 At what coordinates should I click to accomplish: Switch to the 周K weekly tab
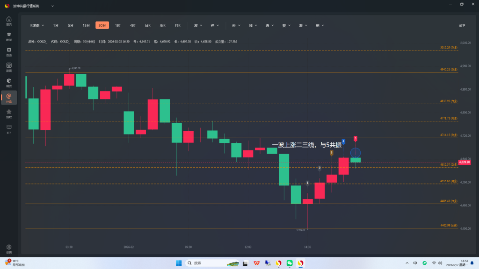pyautogui.click(x=162, y=25)
